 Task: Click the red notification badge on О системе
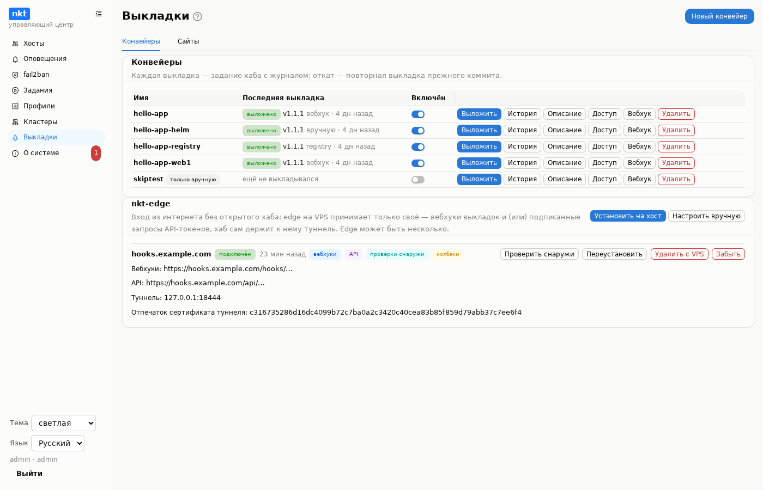(96, 153)
